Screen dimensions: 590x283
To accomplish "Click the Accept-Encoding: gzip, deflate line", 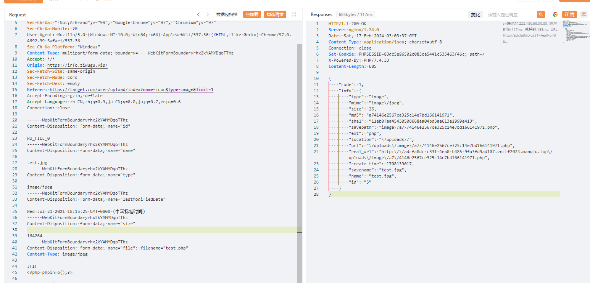I will (65, 96).
